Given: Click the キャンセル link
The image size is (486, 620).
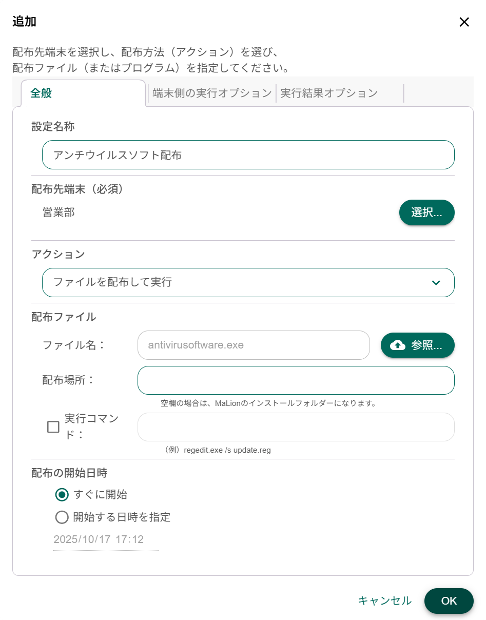Looking at the screenshot, I should (384, 601).
